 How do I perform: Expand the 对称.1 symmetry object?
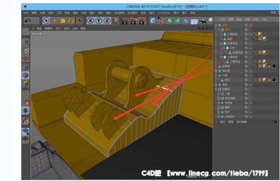(x=223, y=48)
